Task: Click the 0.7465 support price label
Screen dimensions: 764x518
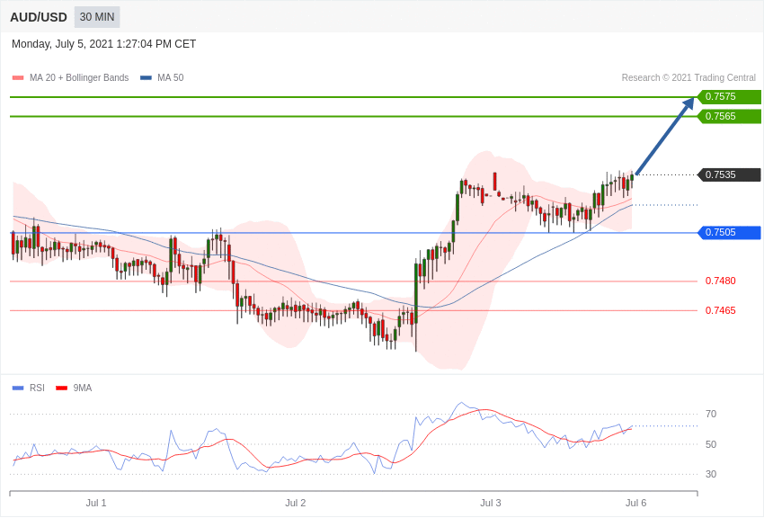Action: click(x=721, y=310)
